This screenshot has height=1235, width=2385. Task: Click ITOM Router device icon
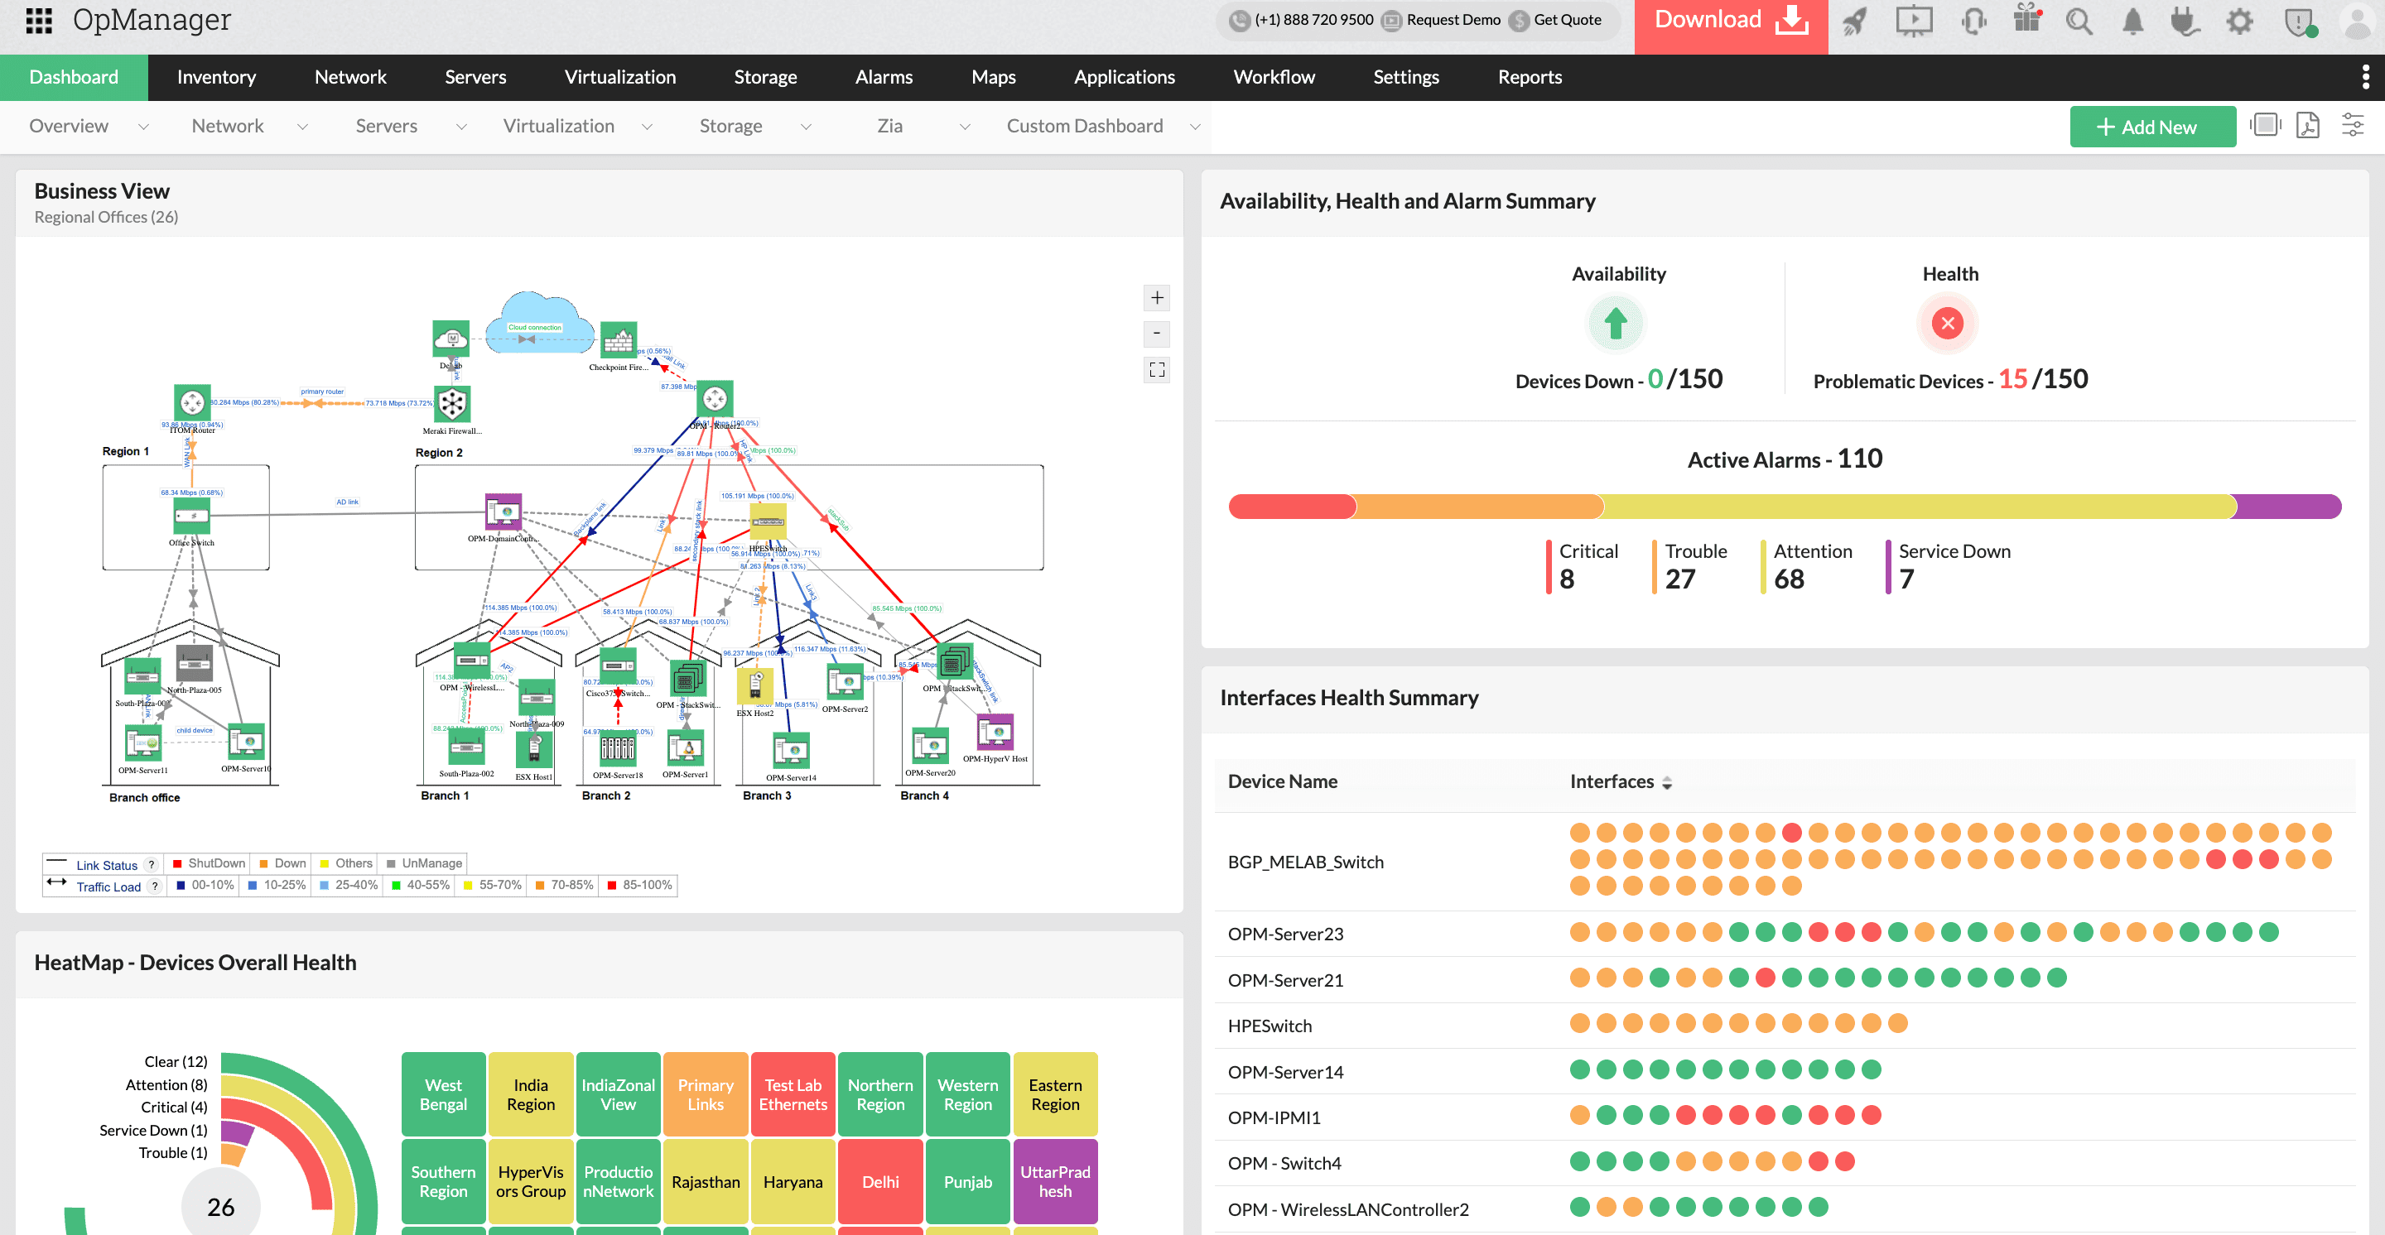(x=193, y=402)
